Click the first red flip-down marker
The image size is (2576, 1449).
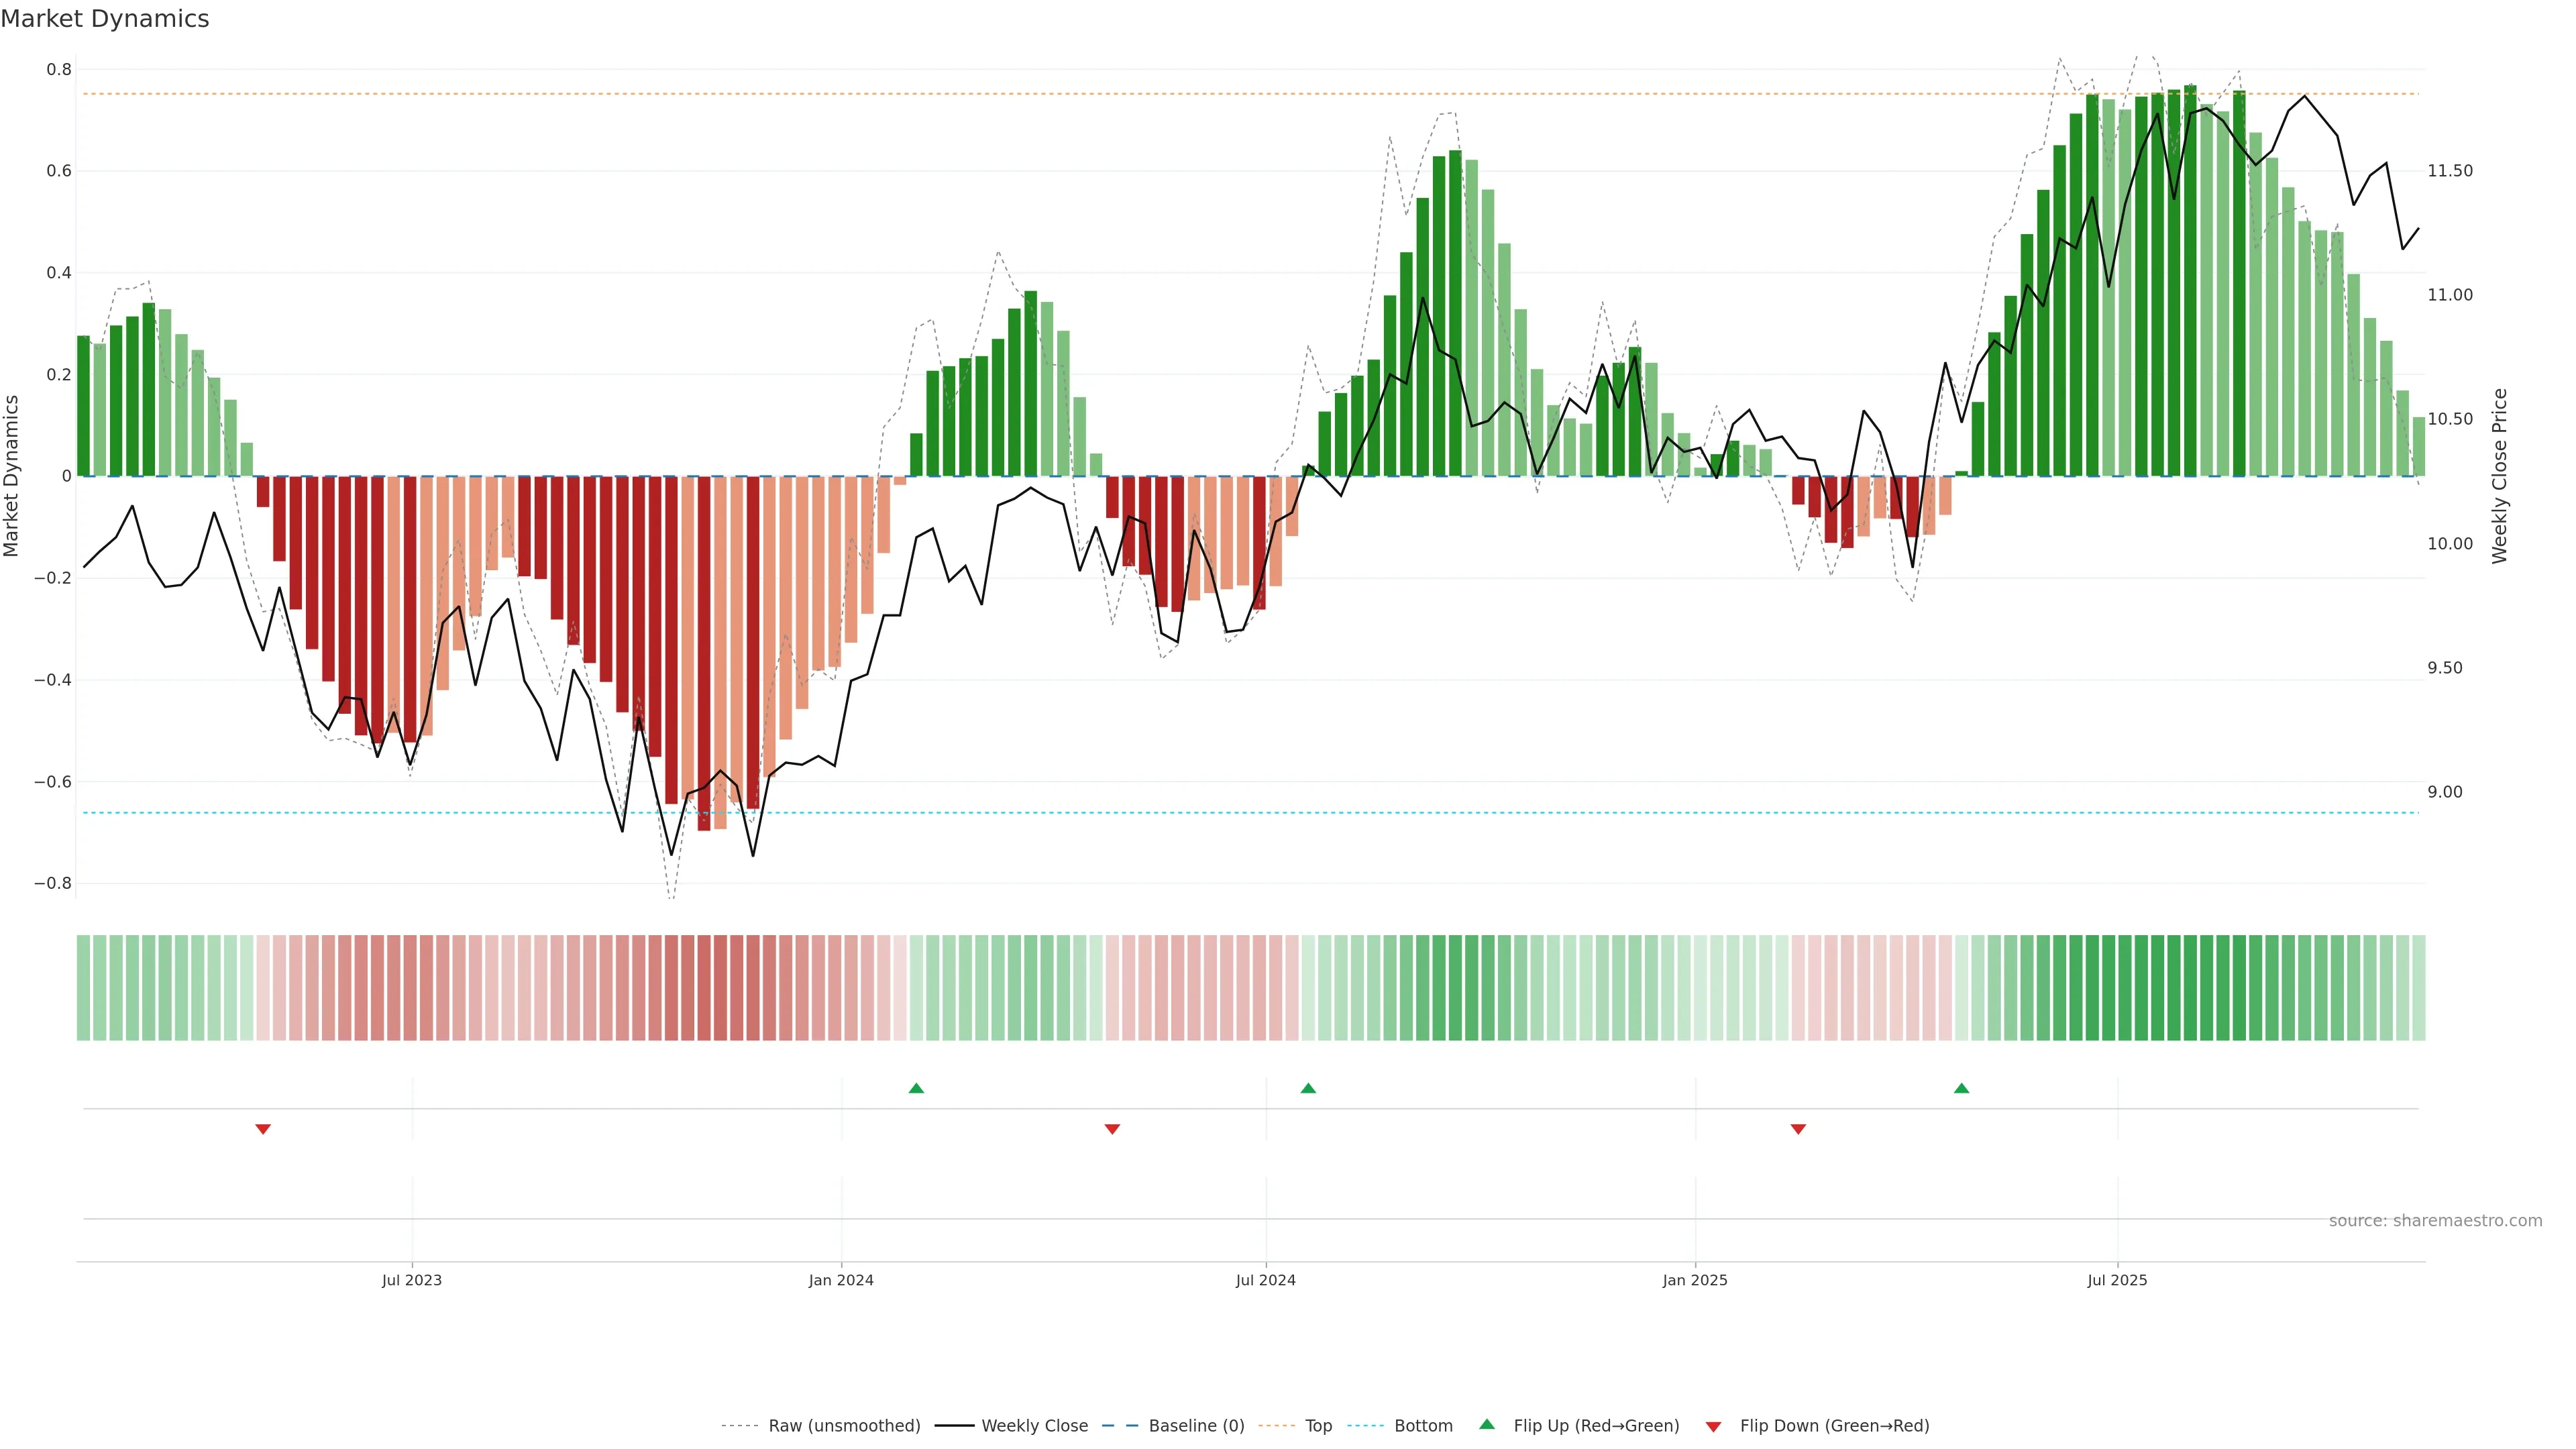coord(263,1129)
